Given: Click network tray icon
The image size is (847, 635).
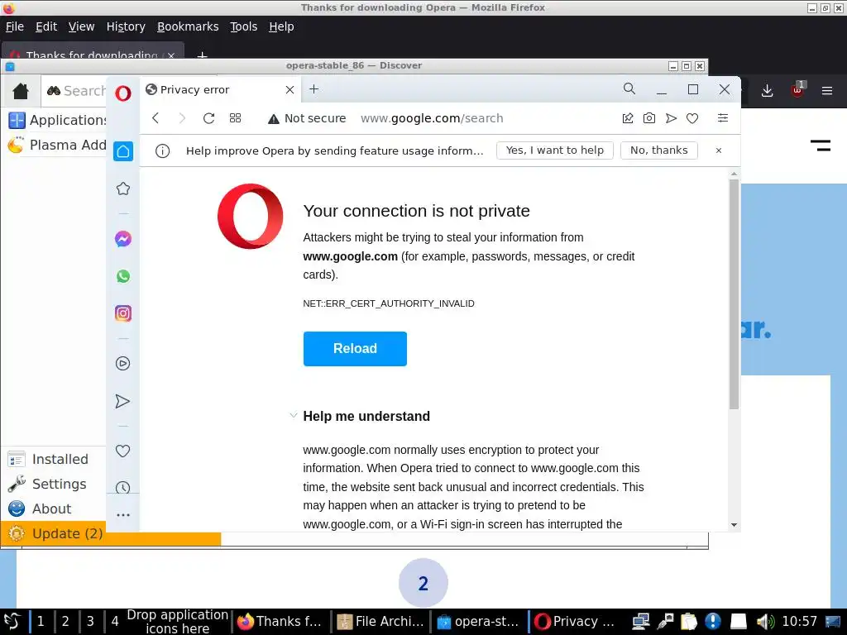Looking at the screenshot, I should 641,622.
